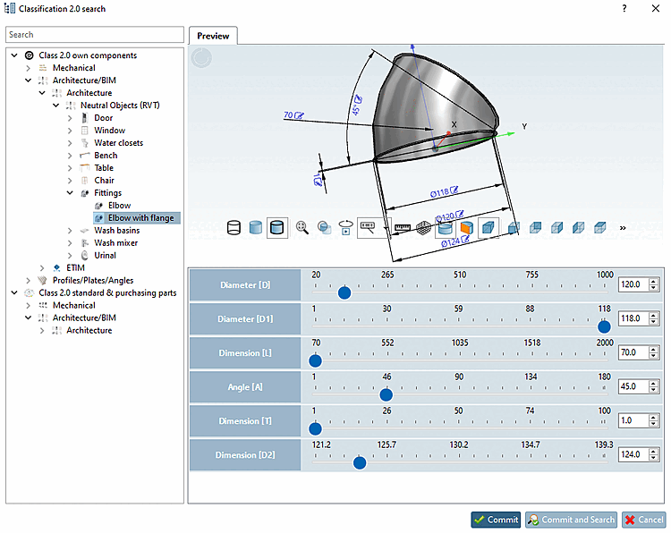The image size is (671, 533).
Task: Collapse the Fittings tree node
Action: pos(71,193)
